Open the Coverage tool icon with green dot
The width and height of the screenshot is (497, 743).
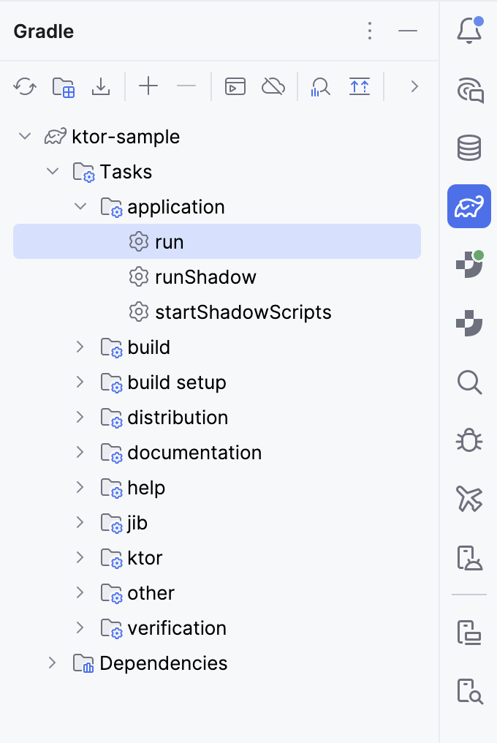469,265
